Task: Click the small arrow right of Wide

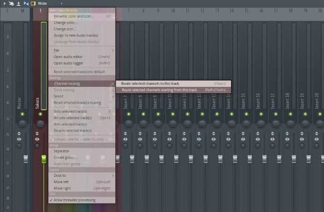Action: click(62, 3)
